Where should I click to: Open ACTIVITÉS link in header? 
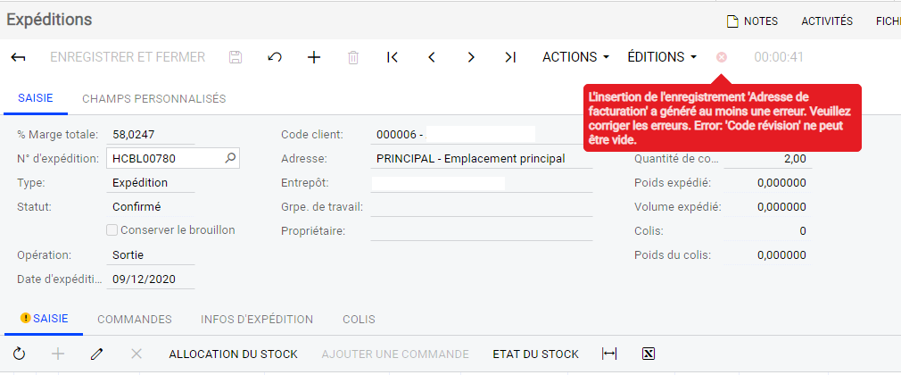pos(827,21)
